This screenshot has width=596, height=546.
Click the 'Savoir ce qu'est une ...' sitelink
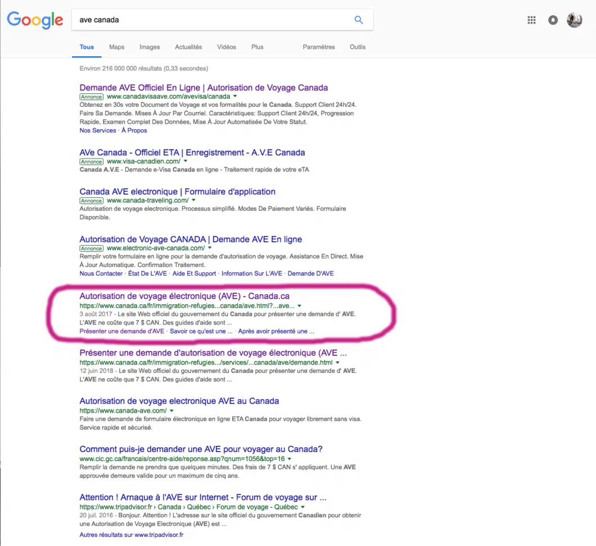point(201,331)
